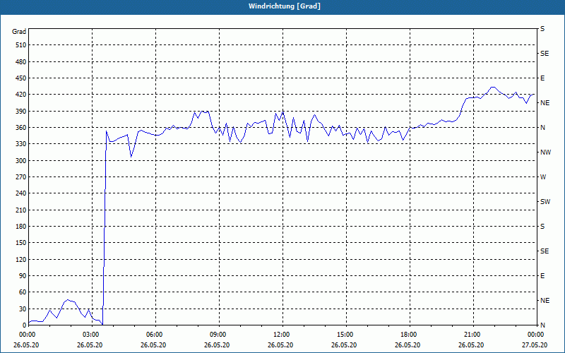Click the 00:00 label above 27.05.20
Image resolution: width=565 pixels, height=353 pixels.
pyautogui.click(x=537, y=335)
